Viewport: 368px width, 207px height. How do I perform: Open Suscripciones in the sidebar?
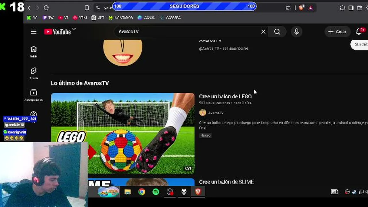[x=34, y=95]
